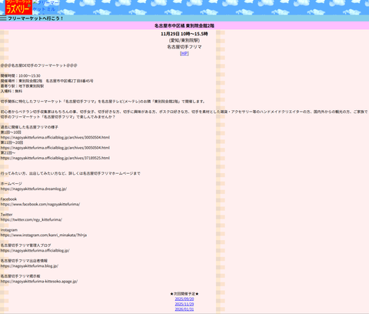Screen dimensions: 369x314
Task: Click the facebook.com/nagoyakittefurima URL
Action: [40, 204]
